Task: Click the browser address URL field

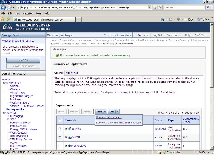Action: pyautogui.click(x=84, y=7)
